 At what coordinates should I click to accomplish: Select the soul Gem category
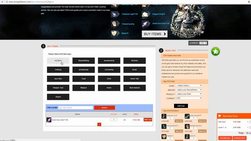[x=58, y=79]
